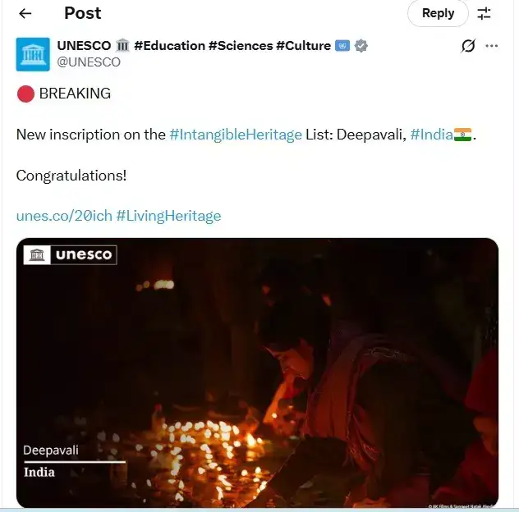Click the Post header title
Screen dimensions: 519x512
tap(82, 13)
